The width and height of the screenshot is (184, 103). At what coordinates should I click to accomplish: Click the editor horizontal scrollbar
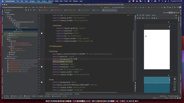pos(81,92)
